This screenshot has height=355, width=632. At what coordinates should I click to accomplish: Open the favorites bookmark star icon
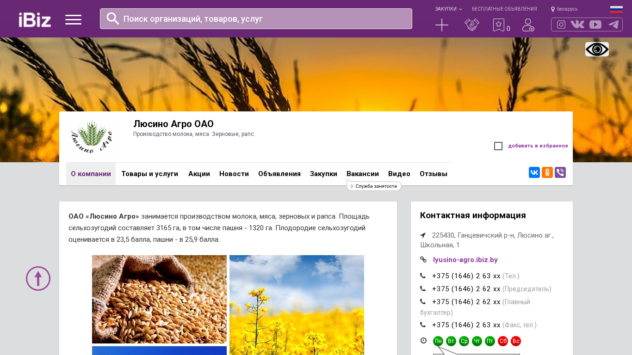498,25
